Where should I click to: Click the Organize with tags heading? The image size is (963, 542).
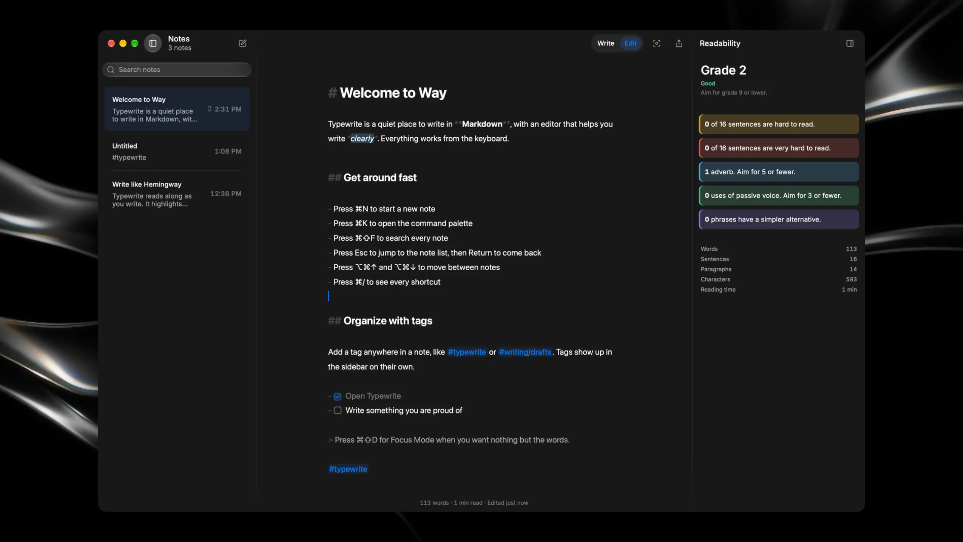(x=388, y=321)
